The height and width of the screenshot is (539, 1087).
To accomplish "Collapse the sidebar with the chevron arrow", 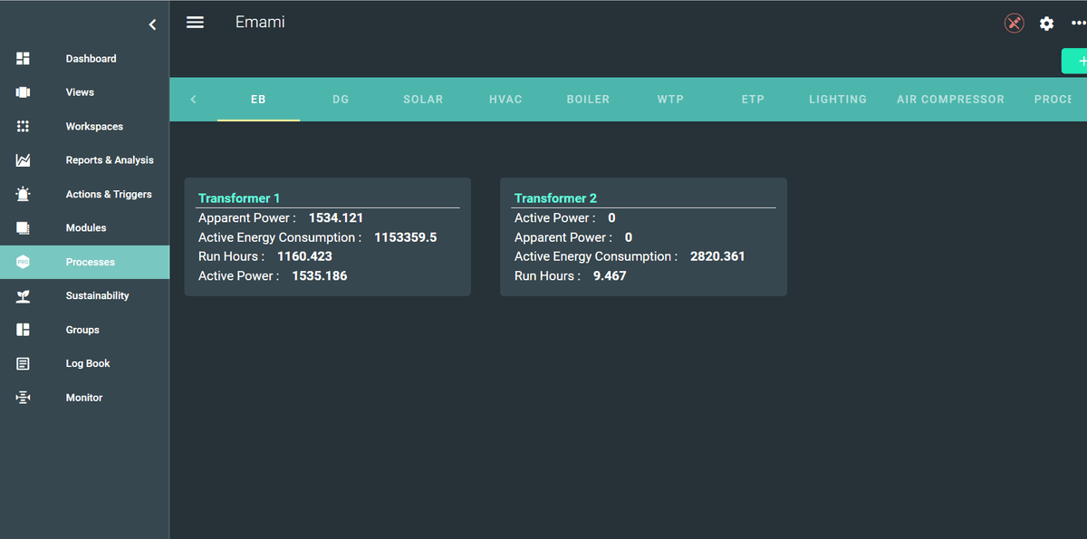I will tap(152, 25).
